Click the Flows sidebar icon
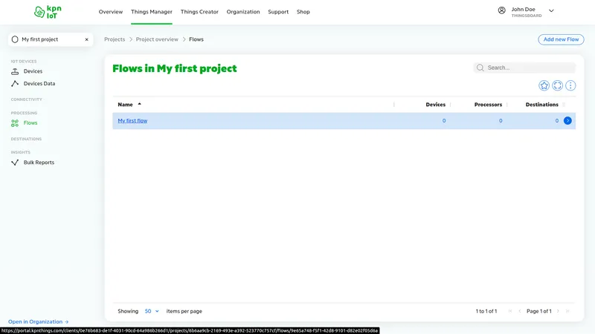 coord(15,123)
